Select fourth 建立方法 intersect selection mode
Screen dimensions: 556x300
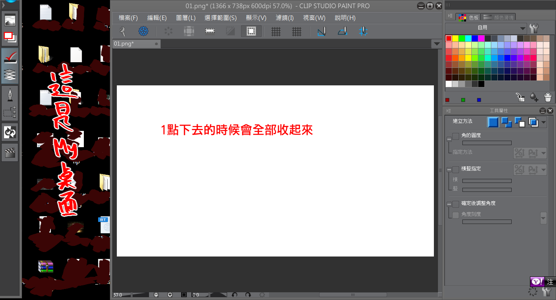click(x=533, y=122)
